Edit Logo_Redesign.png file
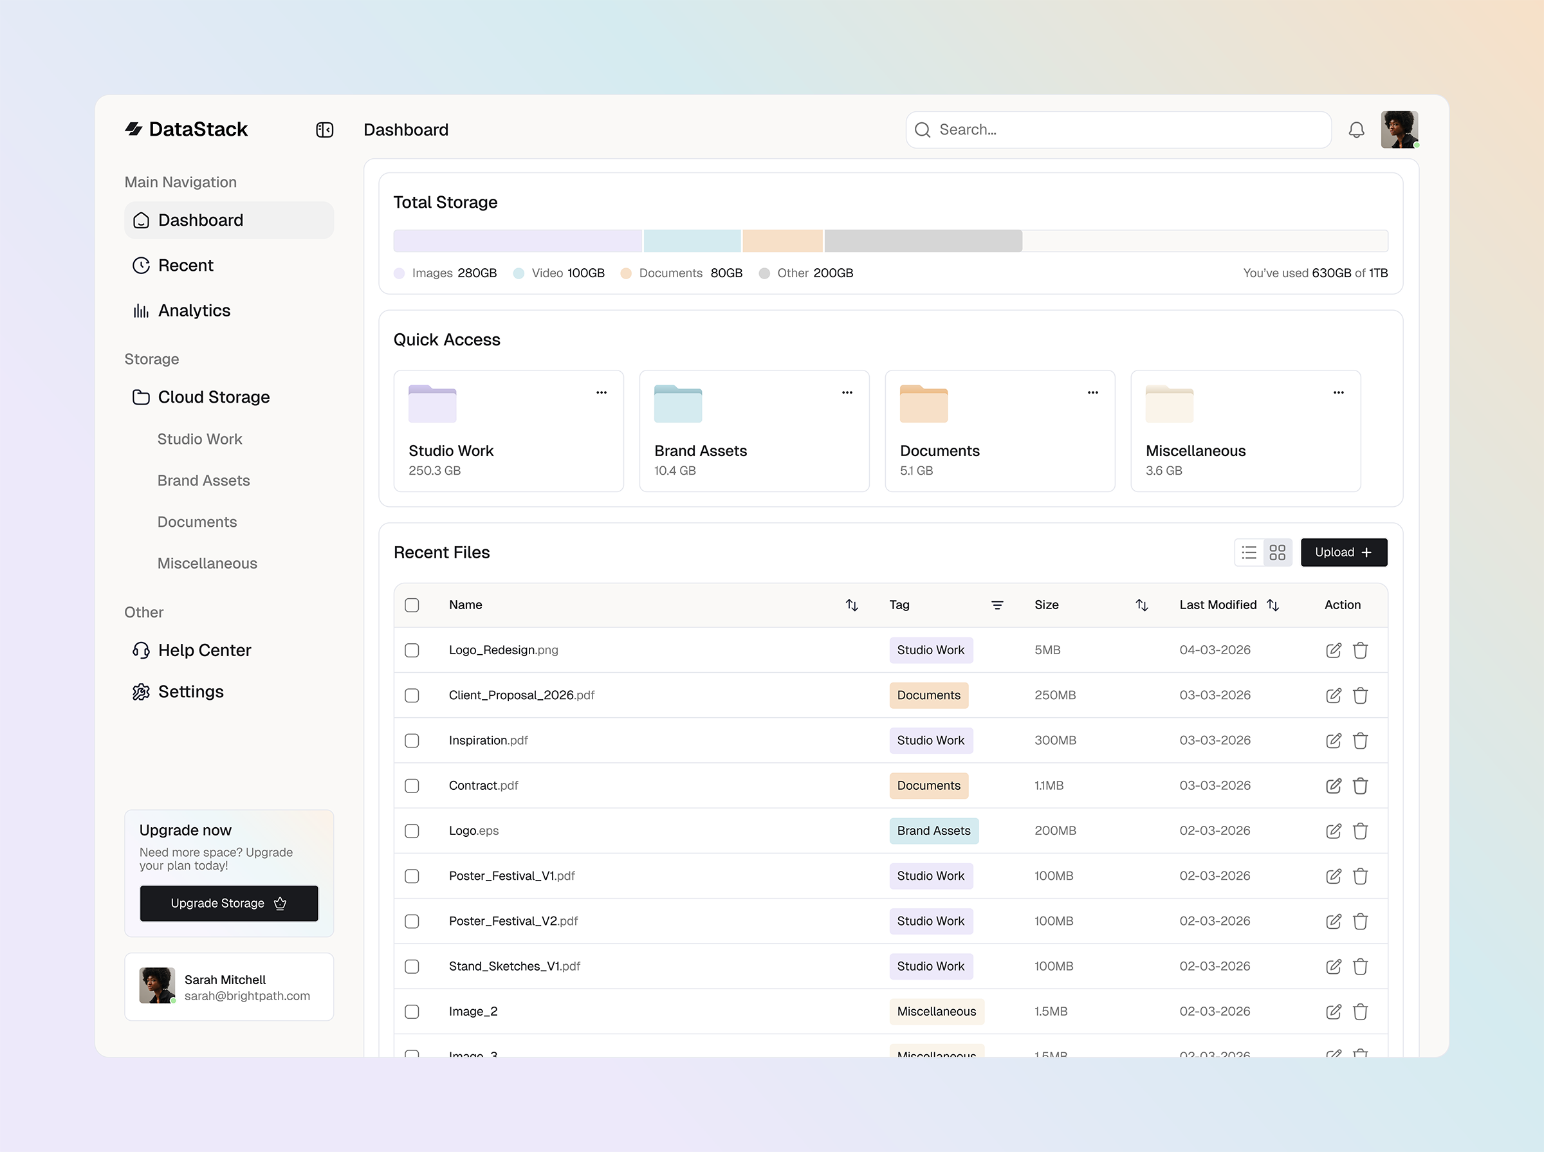Viewport: 1544px width, 1152px height. pos(1333,650)
